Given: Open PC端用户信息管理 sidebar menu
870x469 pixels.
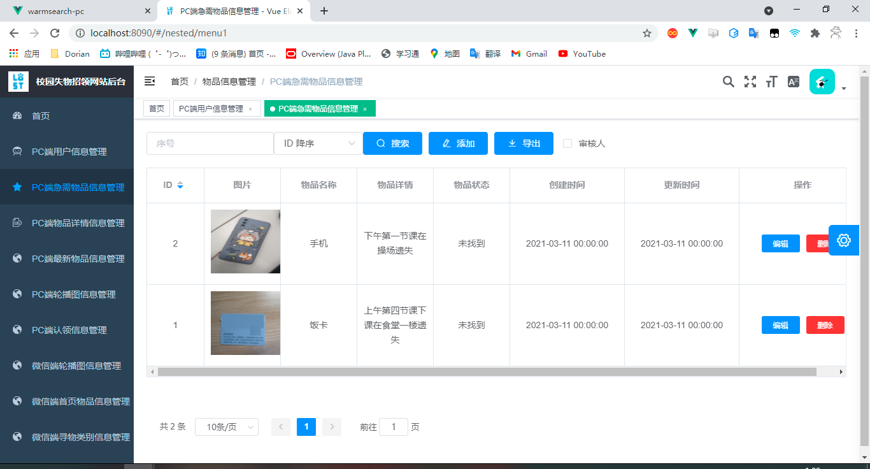Looking at the screenshot, I should coord(67,152).
